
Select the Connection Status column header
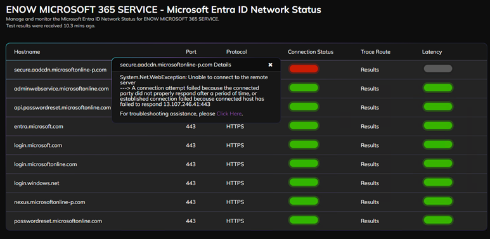[x=311, y=52]
